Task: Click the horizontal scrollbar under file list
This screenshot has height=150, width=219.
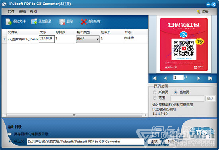Action: (x=74, y=115)
